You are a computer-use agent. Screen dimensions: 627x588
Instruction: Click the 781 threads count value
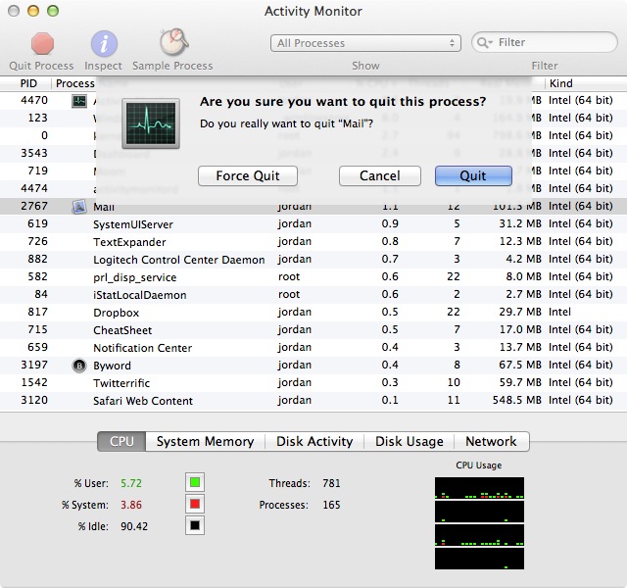331,483
